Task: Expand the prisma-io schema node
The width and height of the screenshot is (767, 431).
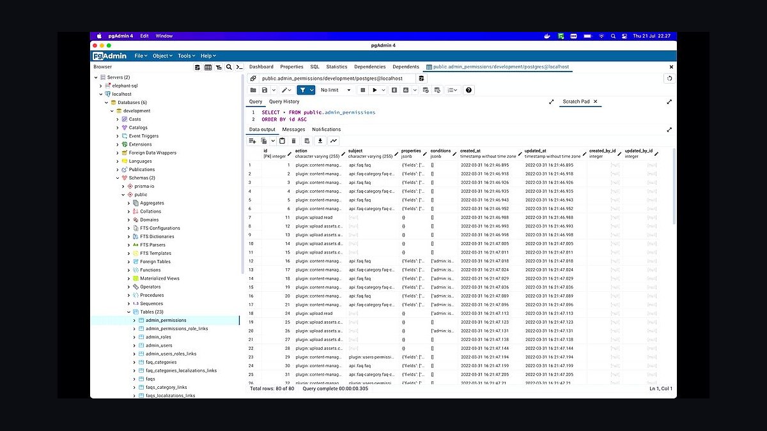Action: pos(123,186)
